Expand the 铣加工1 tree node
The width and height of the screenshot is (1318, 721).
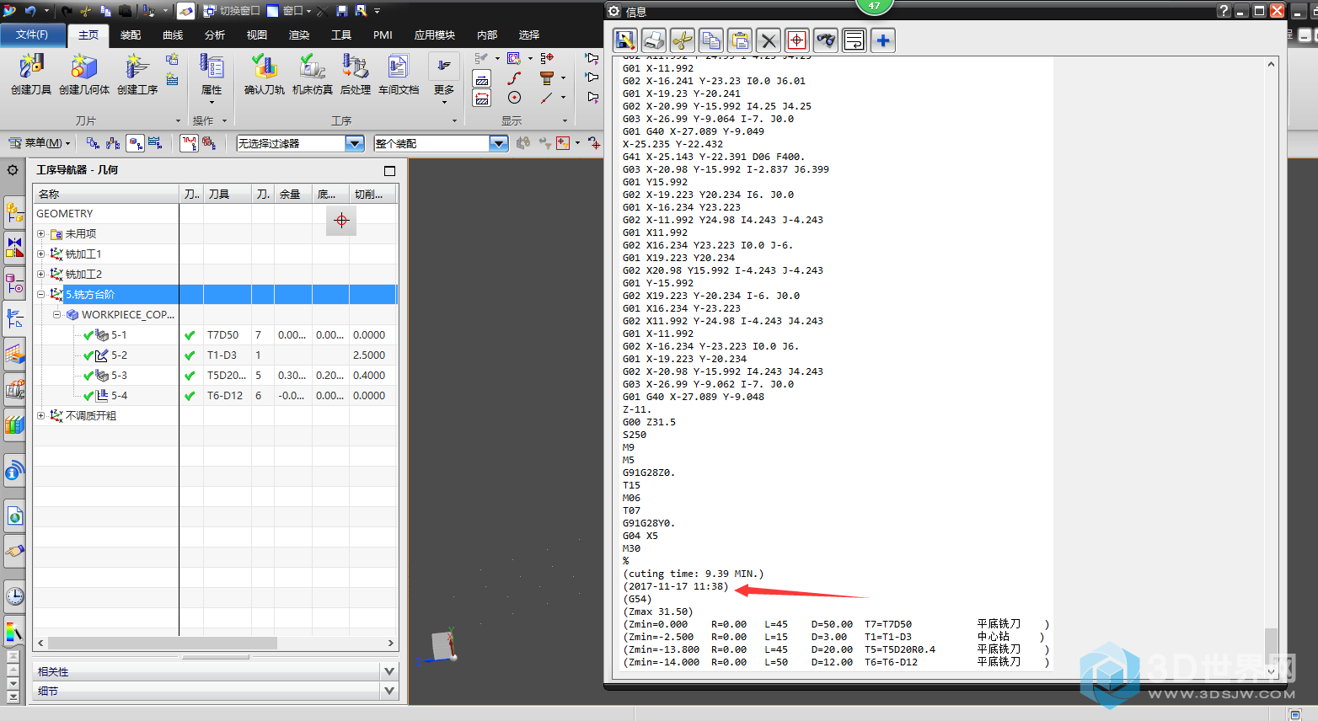pos(40,254)
